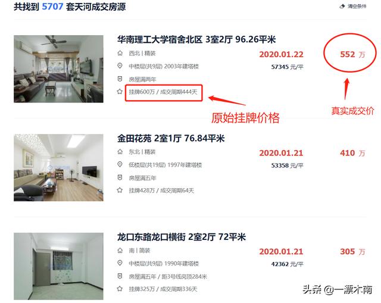Open the 华南理工大学宿舍北区 3室2厅 listing title
381x303 pixels.
(196, 39)
